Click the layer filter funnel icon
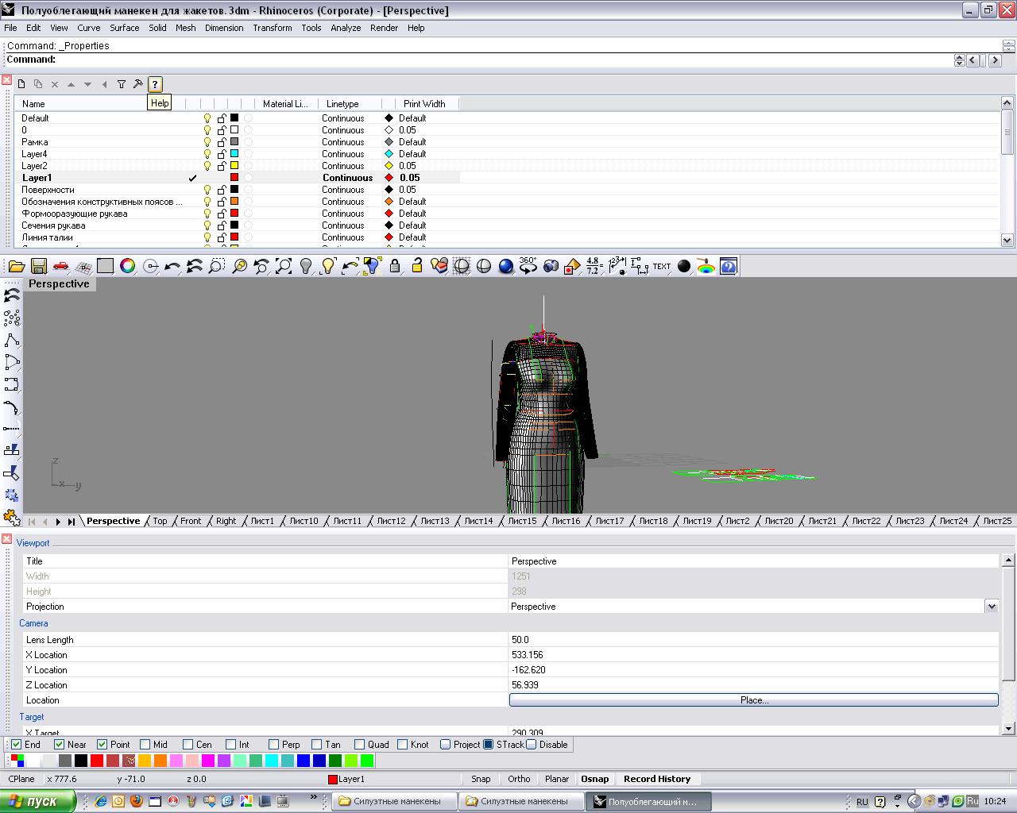The width and height of the screenshot is (1017, 813). point(122,84)
